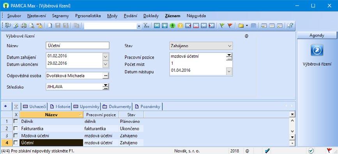Click the users and lock toolbar icon
This screenshot has height=154, width=338.
coord(16,26)
